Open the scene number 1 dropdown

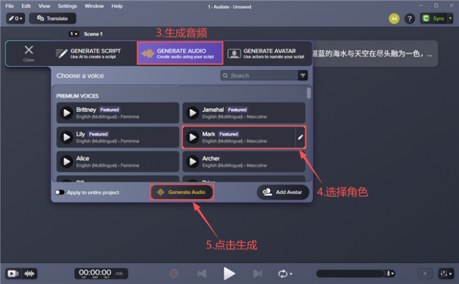pyautogui.click(x=74, y=34)
